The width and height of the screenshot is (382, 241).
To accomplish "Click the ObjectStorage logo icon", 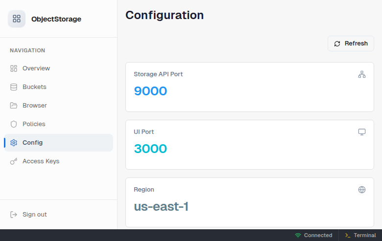I will pyautogui.click(x=17, y=19).
